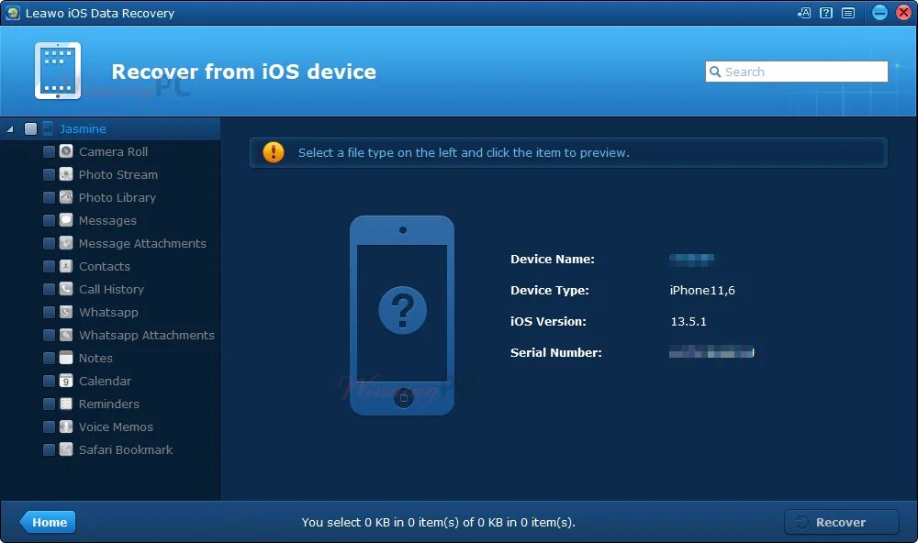Check the Calendar checkbox

click(x=50, y=381)
